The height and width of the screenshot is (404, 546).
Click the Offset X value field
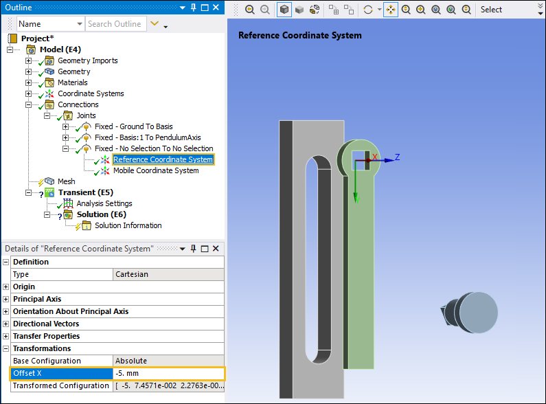[168, 373]
